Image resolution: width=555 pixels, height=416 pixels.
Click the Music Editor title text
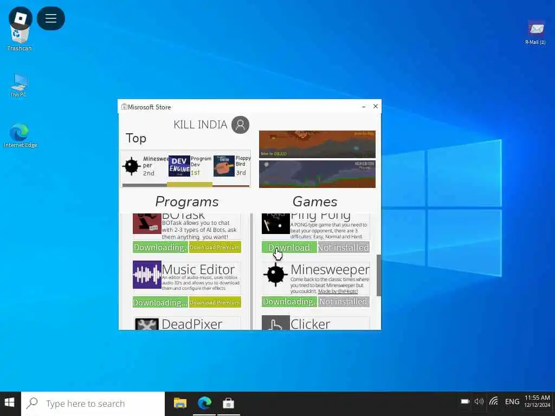click(x=198, y=269)
